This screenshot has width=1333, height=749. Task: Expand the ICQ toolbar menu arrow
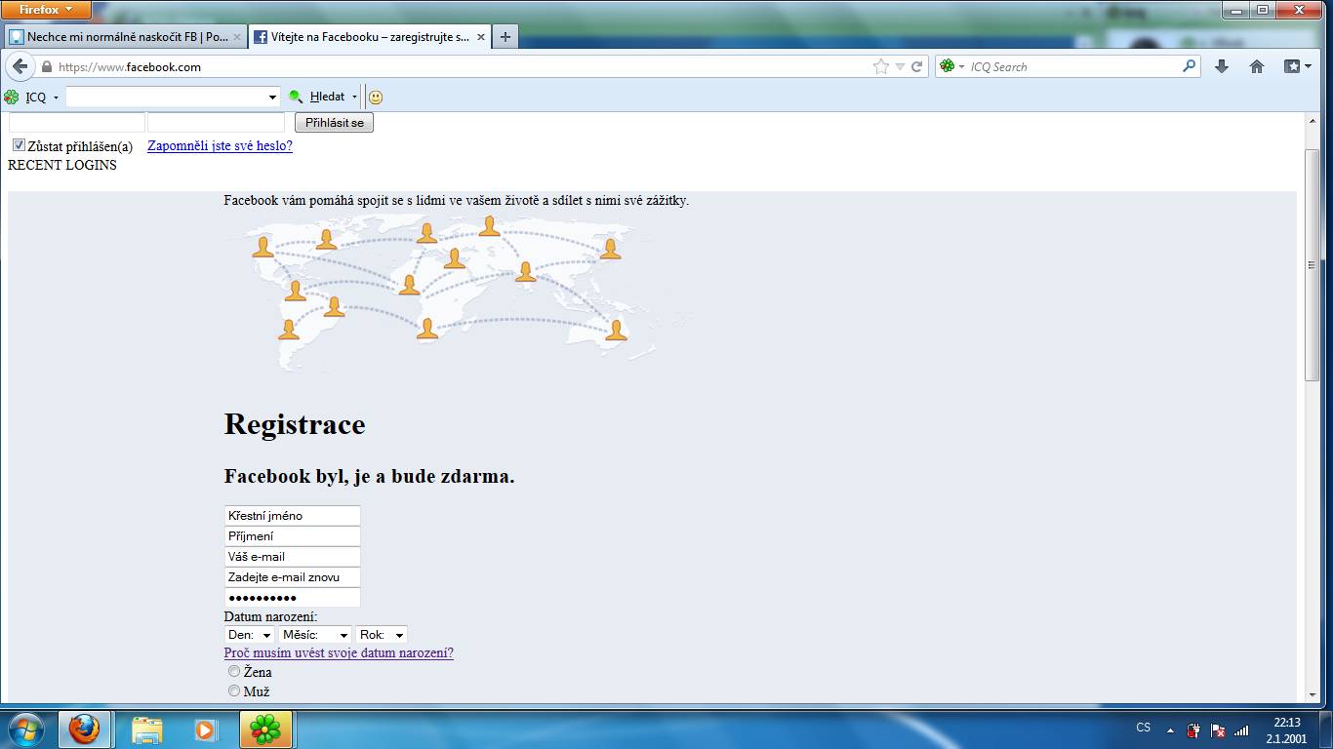point(56,98)
